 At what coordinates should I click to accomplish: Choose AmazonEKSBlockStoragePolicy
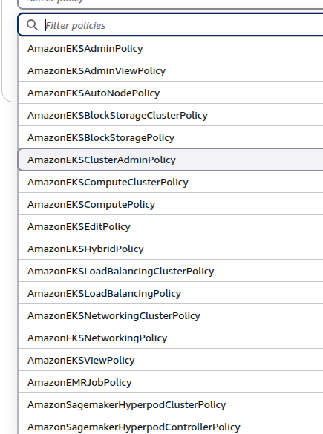coord(171,137)
